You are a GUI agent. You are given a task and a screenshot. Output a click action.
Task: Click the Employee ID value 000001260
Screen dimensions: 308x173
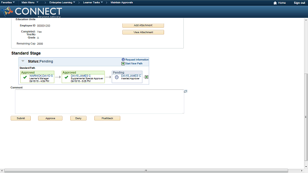click(x=43, y=25)
